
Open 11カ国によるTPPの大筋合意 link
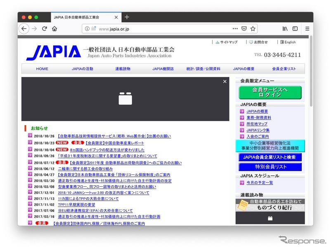[88, 199]
